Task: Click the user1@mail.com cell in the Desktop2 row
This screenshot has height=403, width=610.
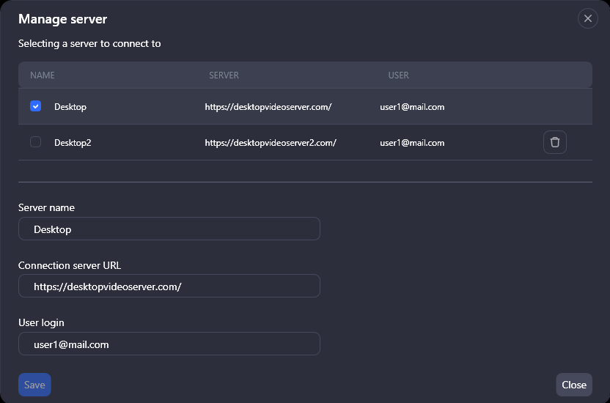Action: tap(412, 143)
